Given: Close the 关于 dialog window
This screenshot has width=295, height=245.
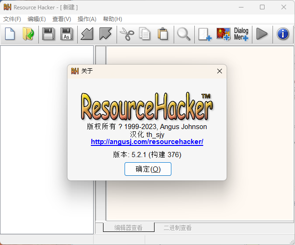Looking at the screenshot, I should click(x=219, y=71).
